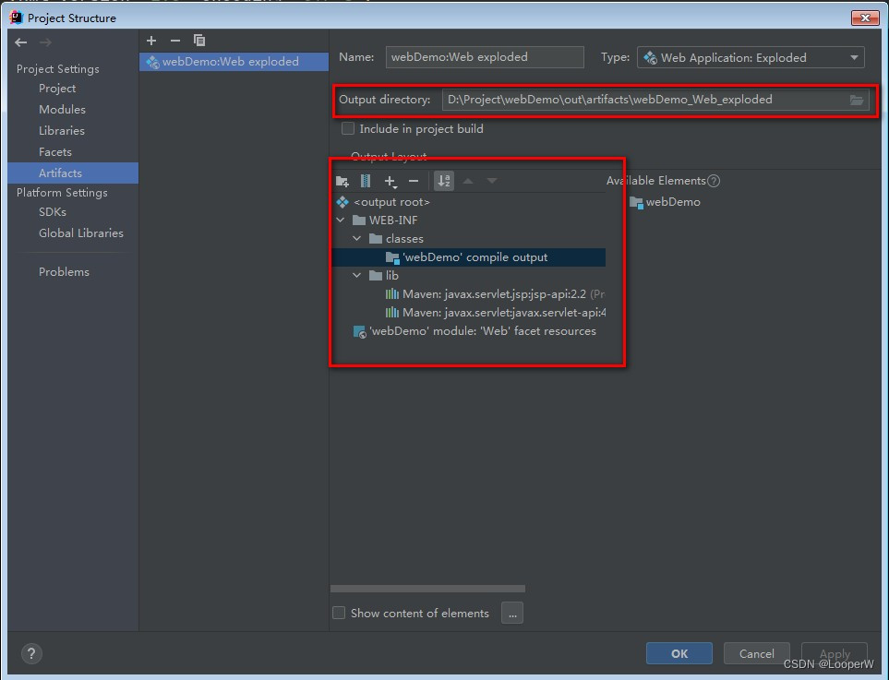Close the Project Structure dialog
The width and height of the screenshot is (889, 680).
click(865, 18)
